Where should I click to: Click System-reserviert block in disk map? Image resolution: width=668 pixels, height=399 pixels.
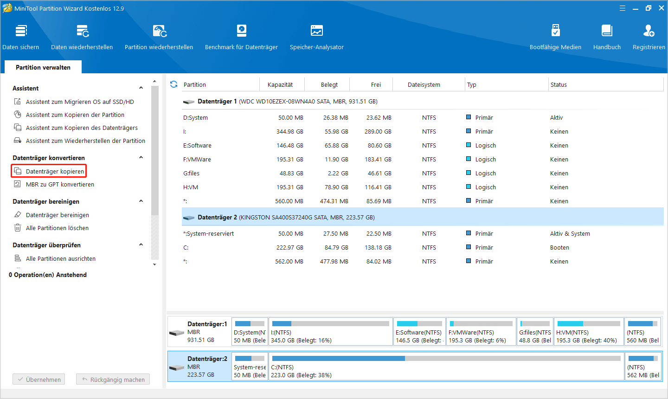tap(250, 366)
